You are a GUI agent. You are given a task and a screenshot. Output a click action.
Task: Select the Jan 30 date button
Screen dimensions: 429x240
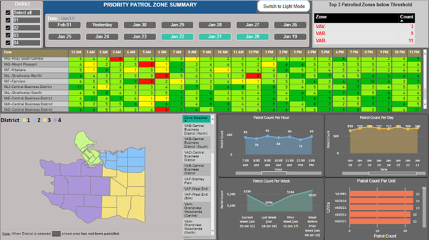pos(139,25)
